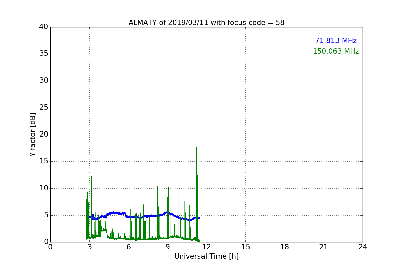Click the blue curve hump near 5 h
This screenshot has height=269, width=403.
pos(114,212)
